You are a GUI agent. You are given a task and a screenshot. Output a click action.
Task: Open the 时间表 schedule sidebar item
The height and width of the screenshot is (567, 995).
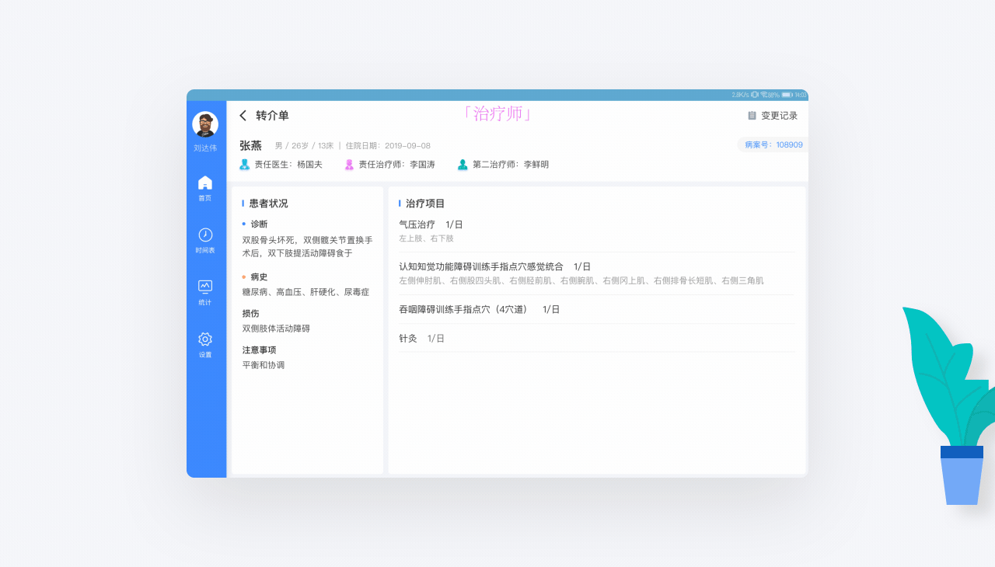(205, 241)
